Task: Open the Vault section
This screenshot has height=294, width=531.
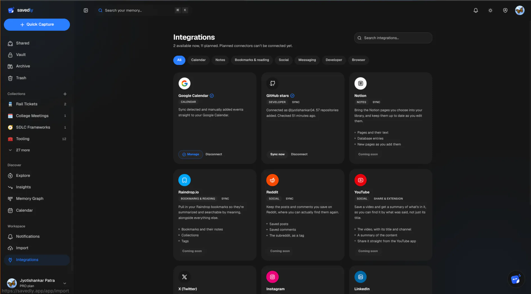Action: pos(37,55)
